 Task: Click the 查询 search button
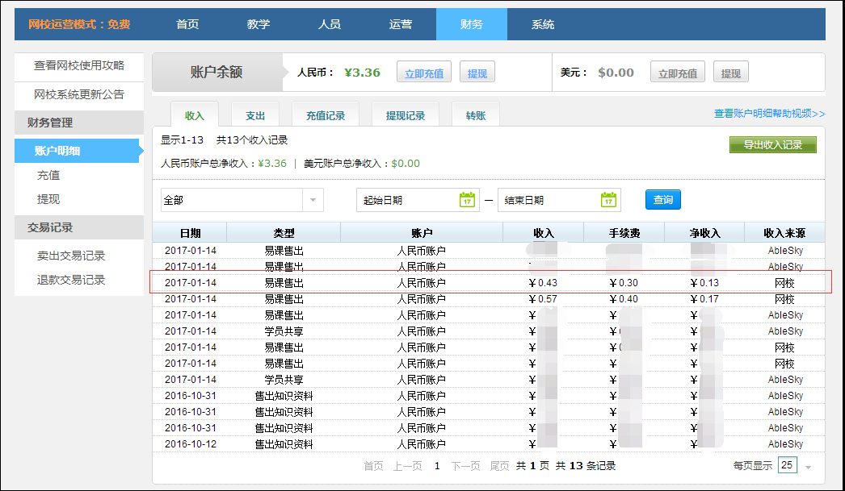point(662,200)
